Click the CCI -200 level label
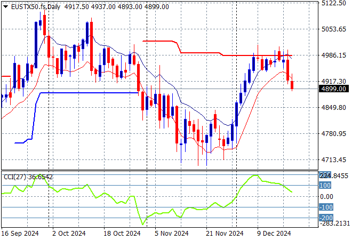This screenshot has width=352, height=240. click(x=325, y=218)
